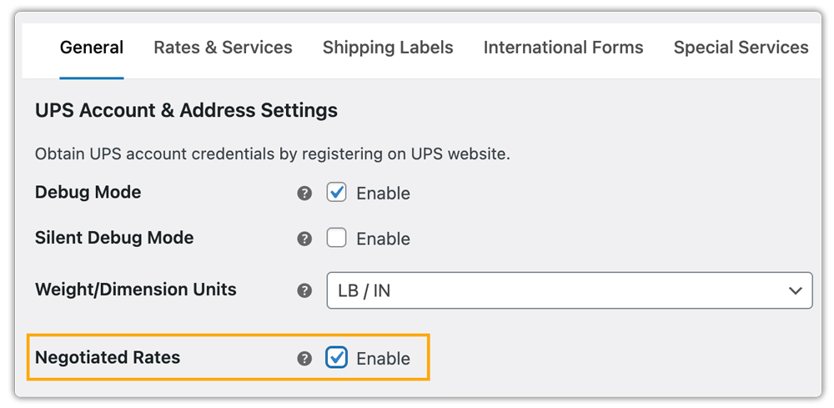The width and height of the screenshot is (834, 408).
Task: Go to the International Forms tab
Action: [563, 48]
